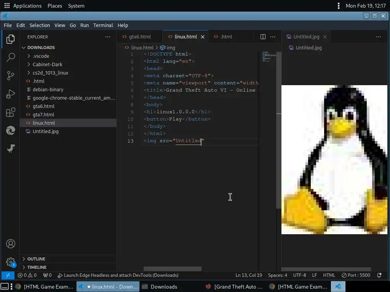Switch to the gta6.html editor tab

139,37
